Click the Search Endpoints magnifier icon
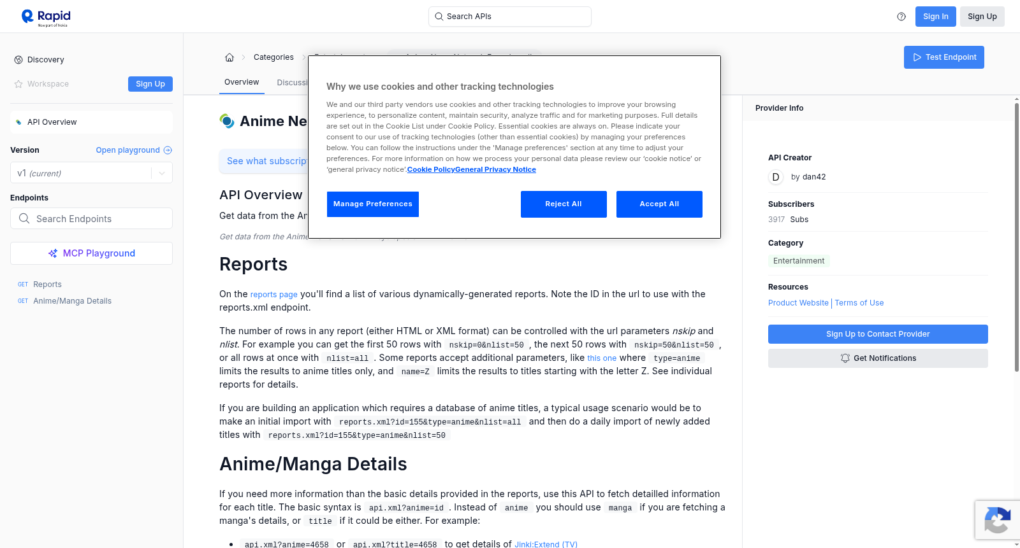 point(24,218)
